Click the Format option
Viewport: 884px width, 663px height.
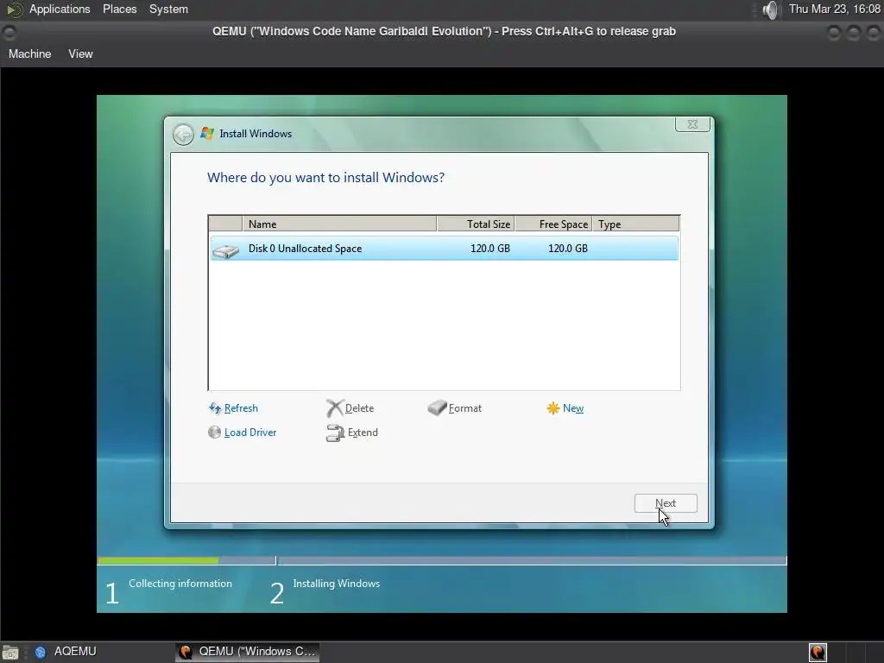[x=465, y=408]
